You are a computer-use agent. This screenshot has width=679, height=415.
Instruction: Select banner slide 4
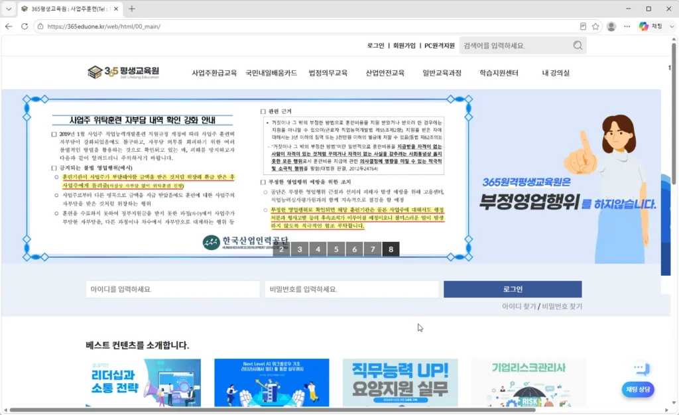(318, 249)
